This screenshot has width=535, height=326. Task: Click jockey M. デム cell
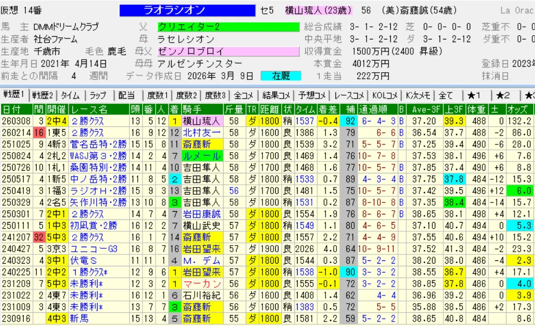point(202,260)
